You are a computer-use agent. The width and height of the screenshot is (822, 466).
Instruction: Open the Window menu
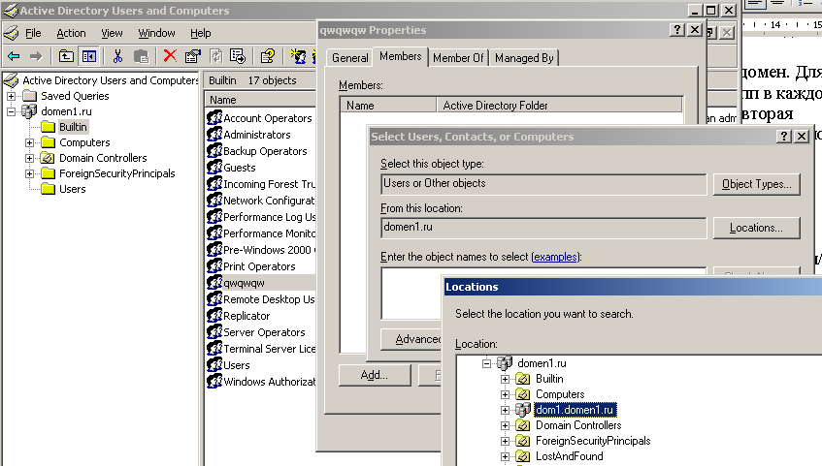click(x=156, y=33)
